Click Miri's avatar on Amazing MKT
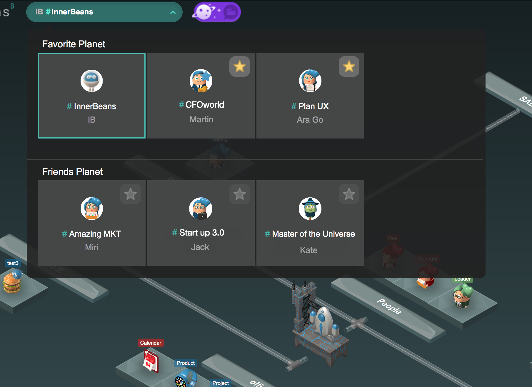Screen dimensions: 532x387 click(92, 208)
